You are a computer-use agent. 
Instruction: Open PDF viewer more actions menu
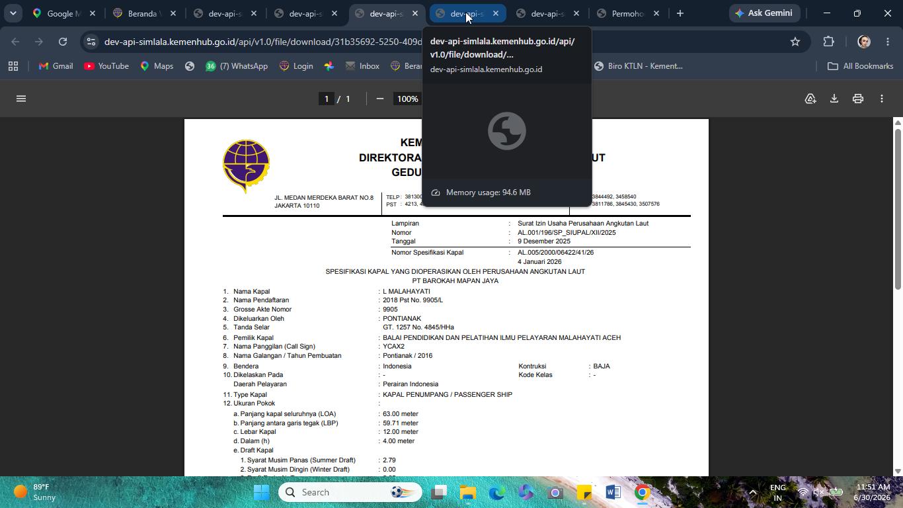[881, 99]
